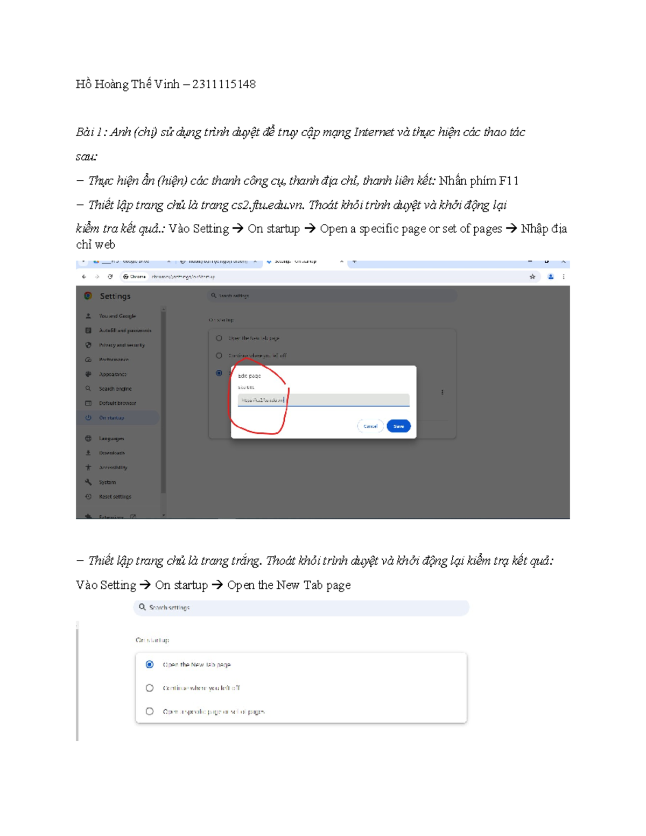
Task: Click the Site URL field in Edit page dialog
Action: tap(323, 401)
